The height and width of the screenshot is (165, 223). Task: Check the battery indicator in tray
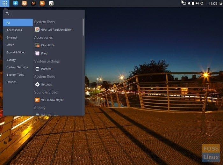pyautogui.click(x=193, y=3)
